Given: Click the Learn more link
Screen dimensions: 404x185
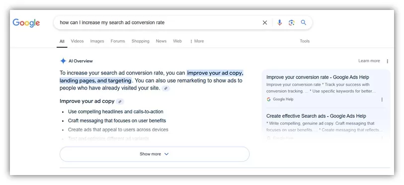Looking at the screenshot, I should (x=369, y=61).
